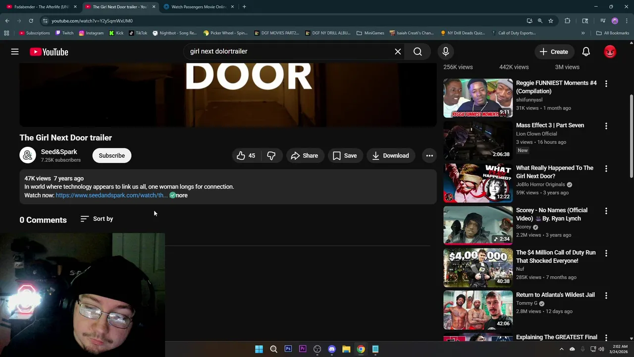Open Chrome extensions puzzle icon
This screenshot has height=357, width=634.
tap(568, 21)
